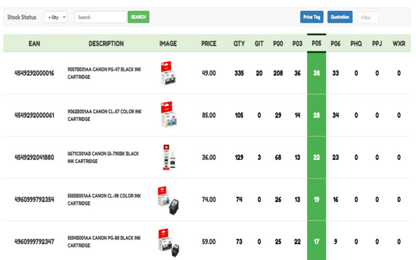
Task: Sort table by QTY column header
Action: click(239, 44)
